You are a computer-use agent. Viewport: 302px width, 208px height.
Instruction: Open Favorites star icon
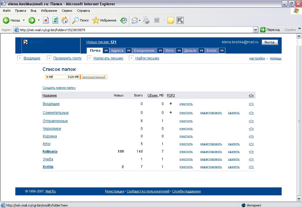tap(96, 20)
